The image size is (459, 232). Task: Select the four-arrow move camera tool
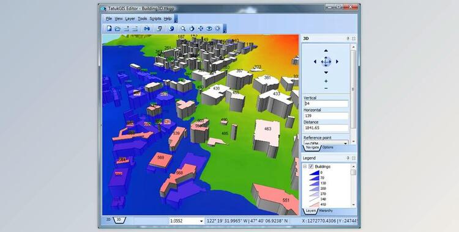[x=201, y=28]
